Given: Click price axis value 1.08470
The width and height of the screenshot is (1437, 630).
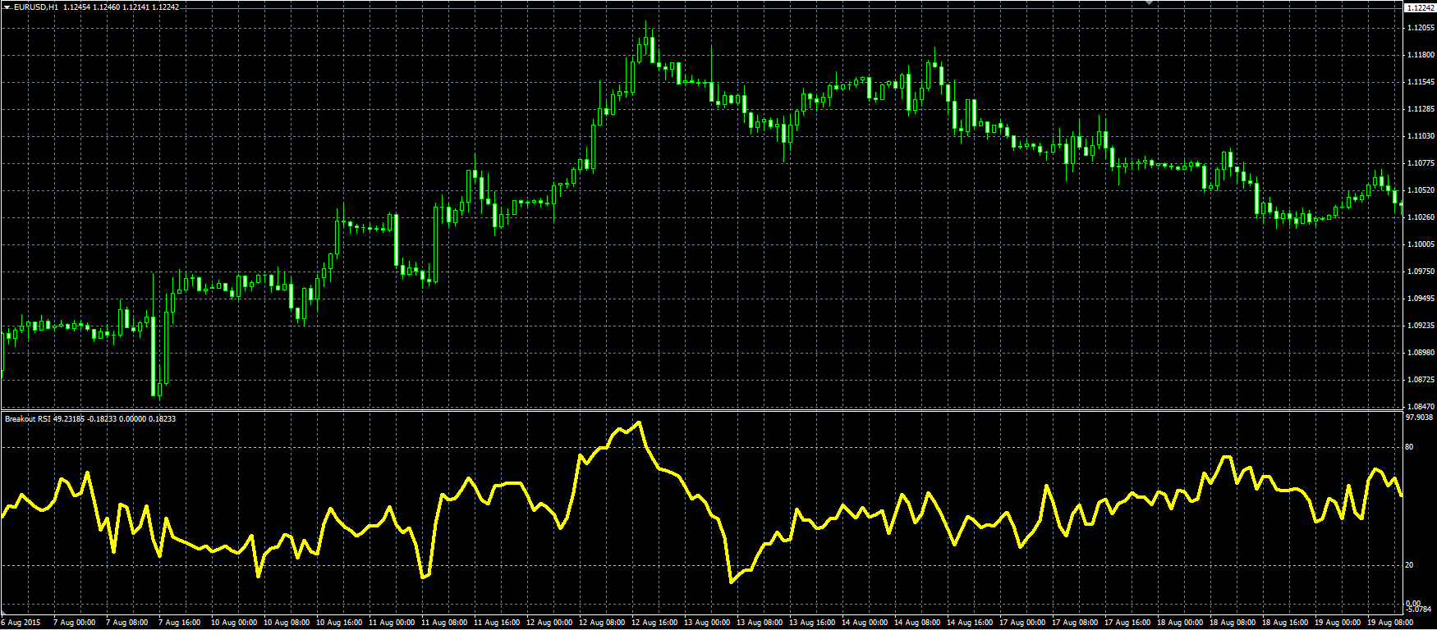Looking at the screenshot, I should coord(1421,407).
